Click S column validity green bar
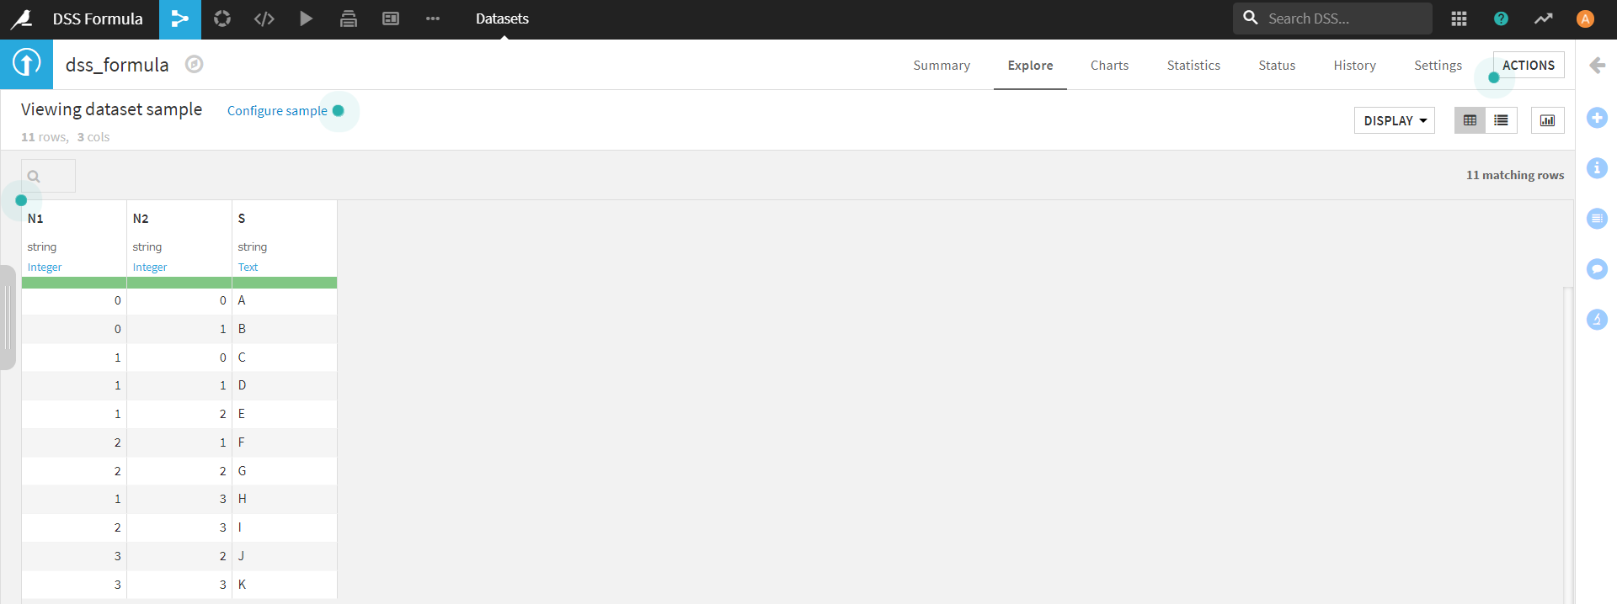This screenshot has width=1617, height=604. (x=285, y=283)
